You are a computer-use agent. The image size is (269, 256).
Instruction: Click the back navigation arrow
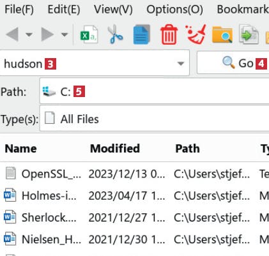(x=12, y=34)
